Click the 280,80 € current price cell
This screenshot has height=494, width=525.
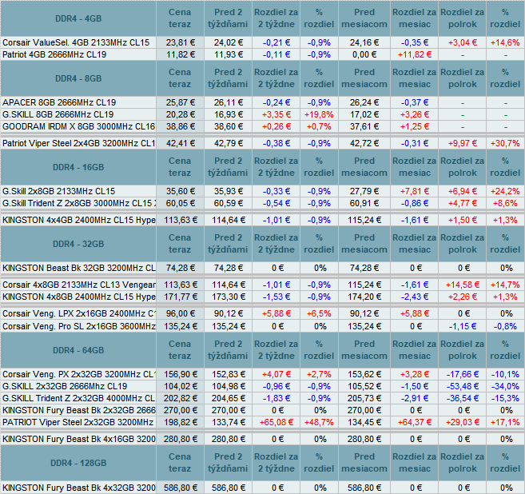pos(181,439)
